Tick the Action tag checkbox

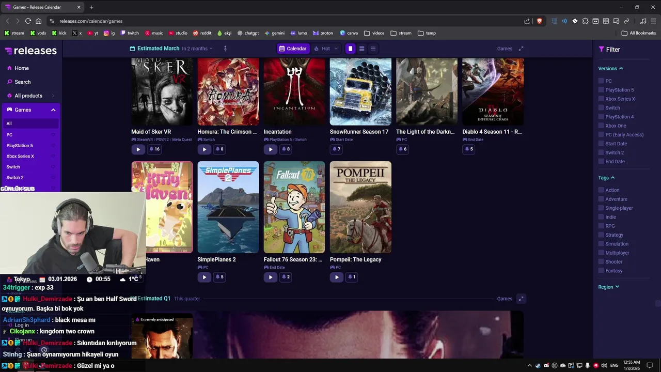pyautogui.click(x=601, y=190)
